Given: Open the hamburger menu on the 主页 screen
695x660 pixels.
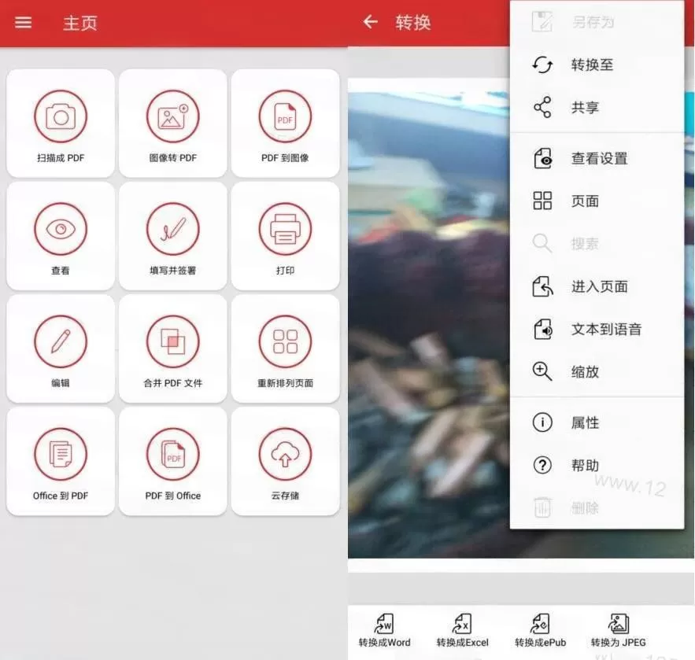Looking at the screenshot, I should point(23,22).
